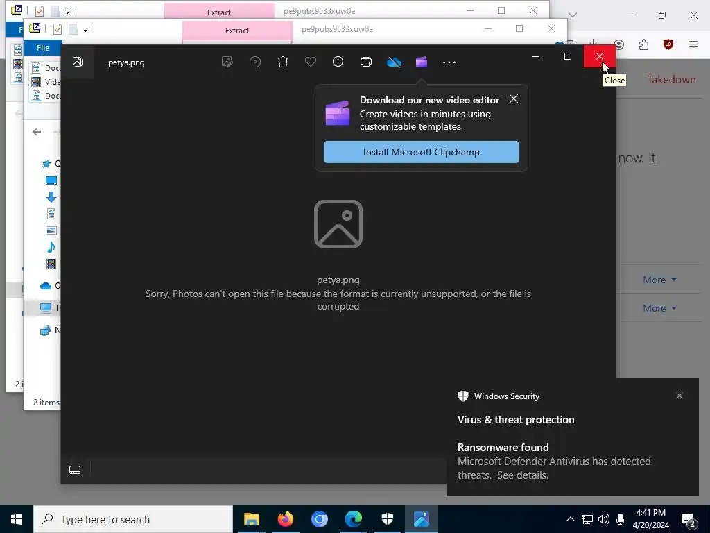Open file info with the info icon
The height and width of the screenshot is (533, 710).
(x=338, y=62)
